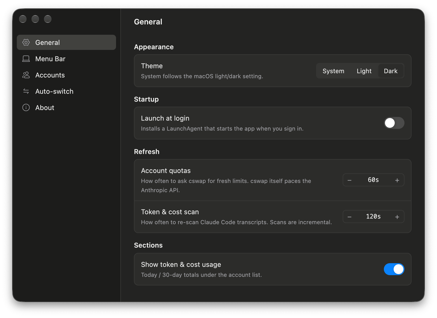The image size is (437, 318).
Task: Click 'Today / 30-day totals' description text
Action: point(201,275)
